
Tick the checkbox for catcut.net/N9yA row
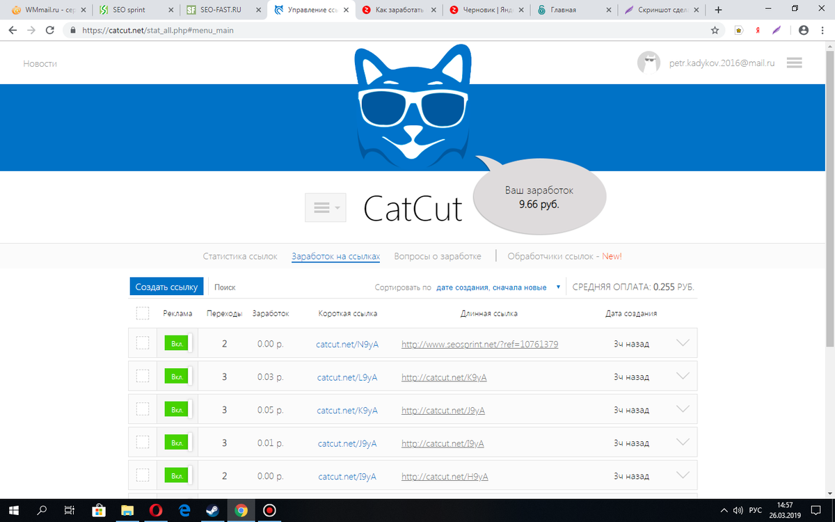pos(143,343)
